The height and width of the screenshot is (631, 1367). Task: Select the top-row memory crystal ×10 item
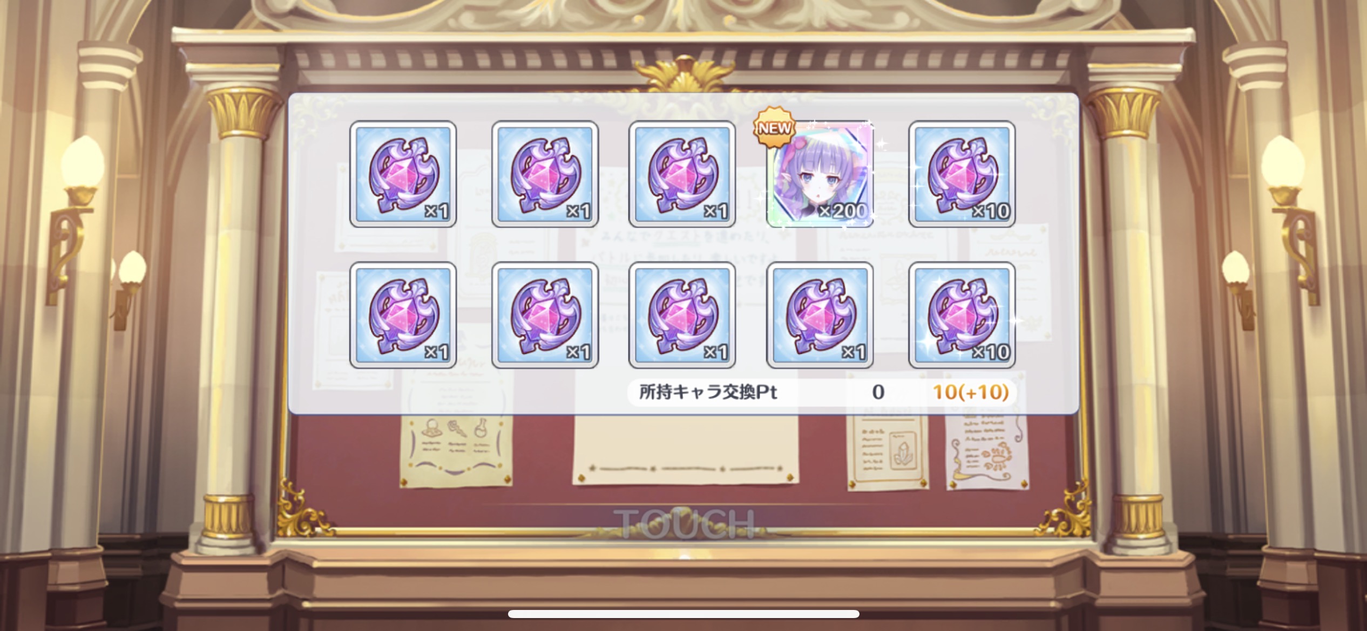pos(962,174)
